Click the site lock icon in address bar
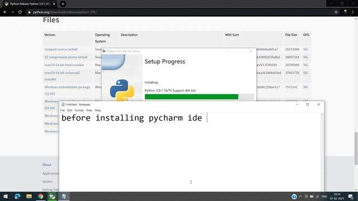358x201 pixels. 29,12
